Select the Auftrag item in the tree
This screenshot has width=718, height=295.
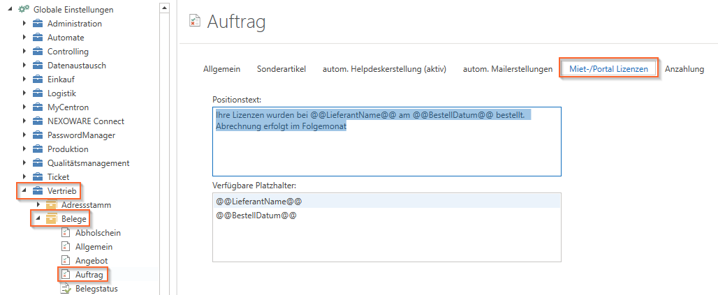tap(89, 274)
